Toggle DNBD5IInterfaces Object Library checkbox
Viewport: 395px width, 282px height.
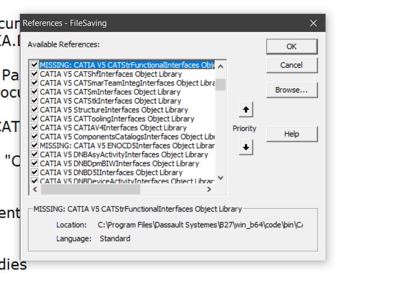(x=35, y=172)
